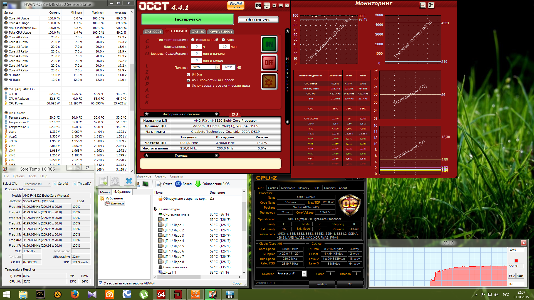Enable use all logical cores checkbox

(x=189, y=86)
